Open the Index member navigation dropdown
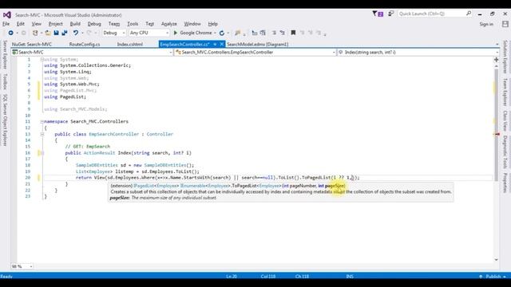Viewport: 511px width, 287px height. [418, 52]
